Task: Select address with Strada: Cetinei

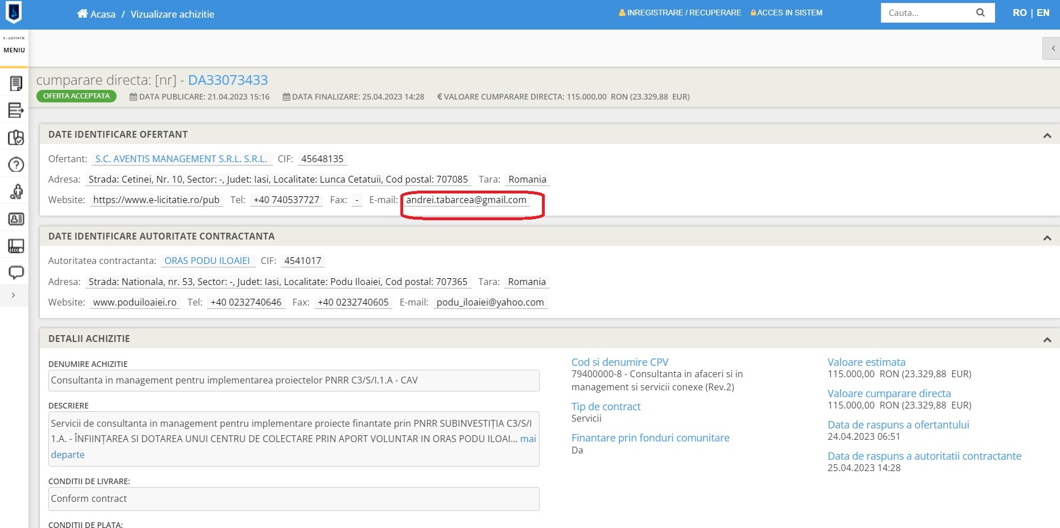Action: pyautogui.click(x=278, y=179)
